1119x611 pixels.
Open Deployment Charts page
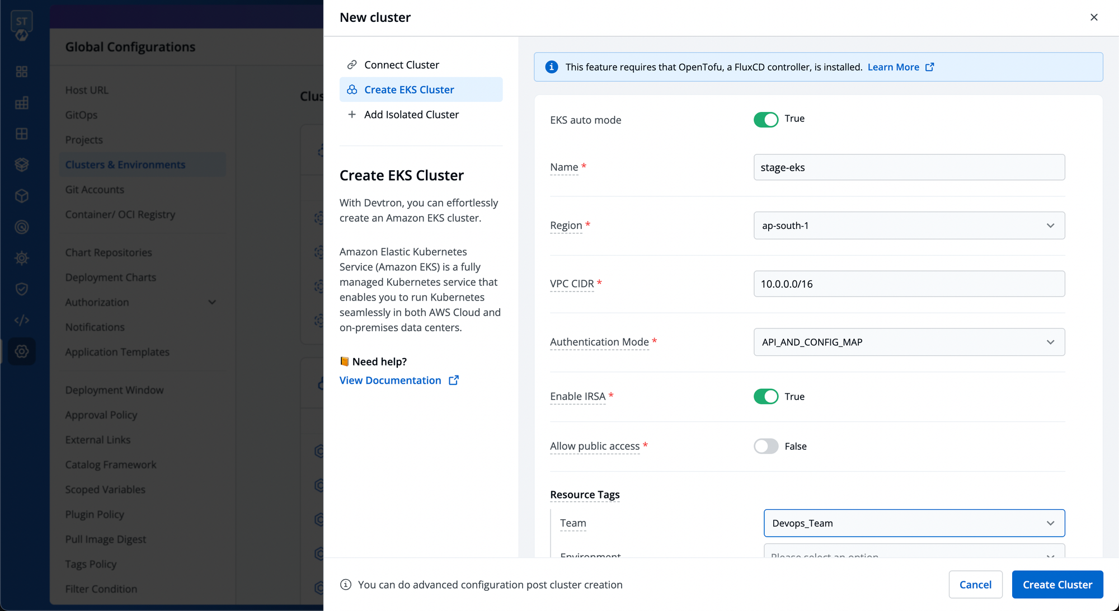[x=111, y=278]
